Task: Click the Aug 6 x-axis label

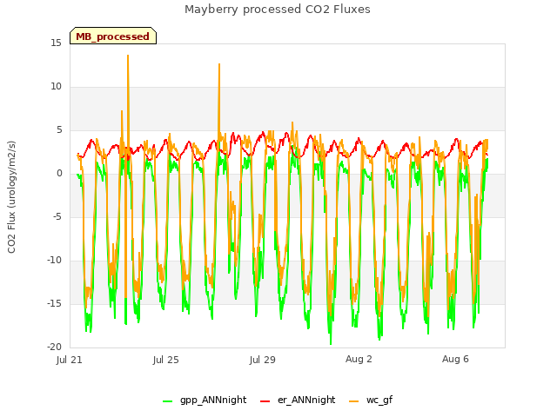Action: (455, 359)
